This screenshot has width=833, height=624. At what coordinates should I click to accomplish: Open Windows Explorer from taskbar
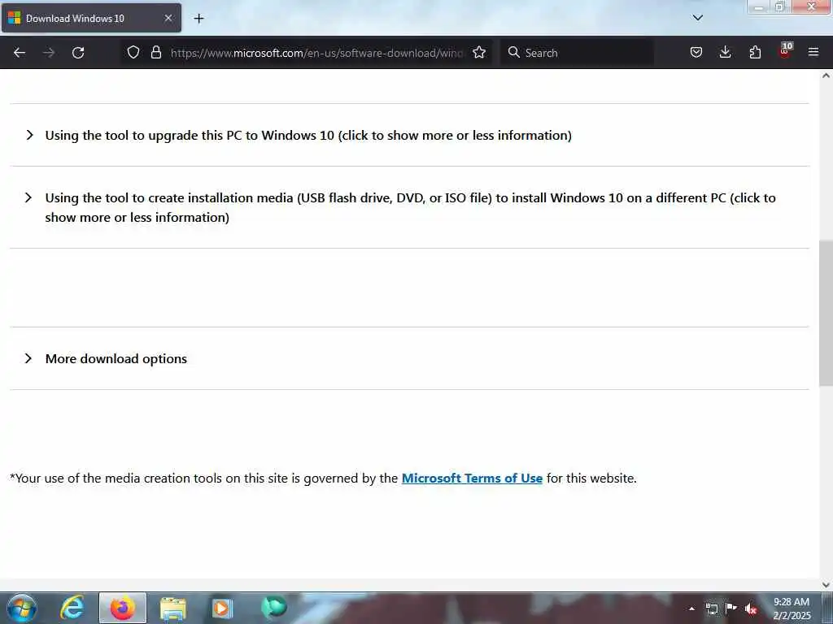(173, 609)
